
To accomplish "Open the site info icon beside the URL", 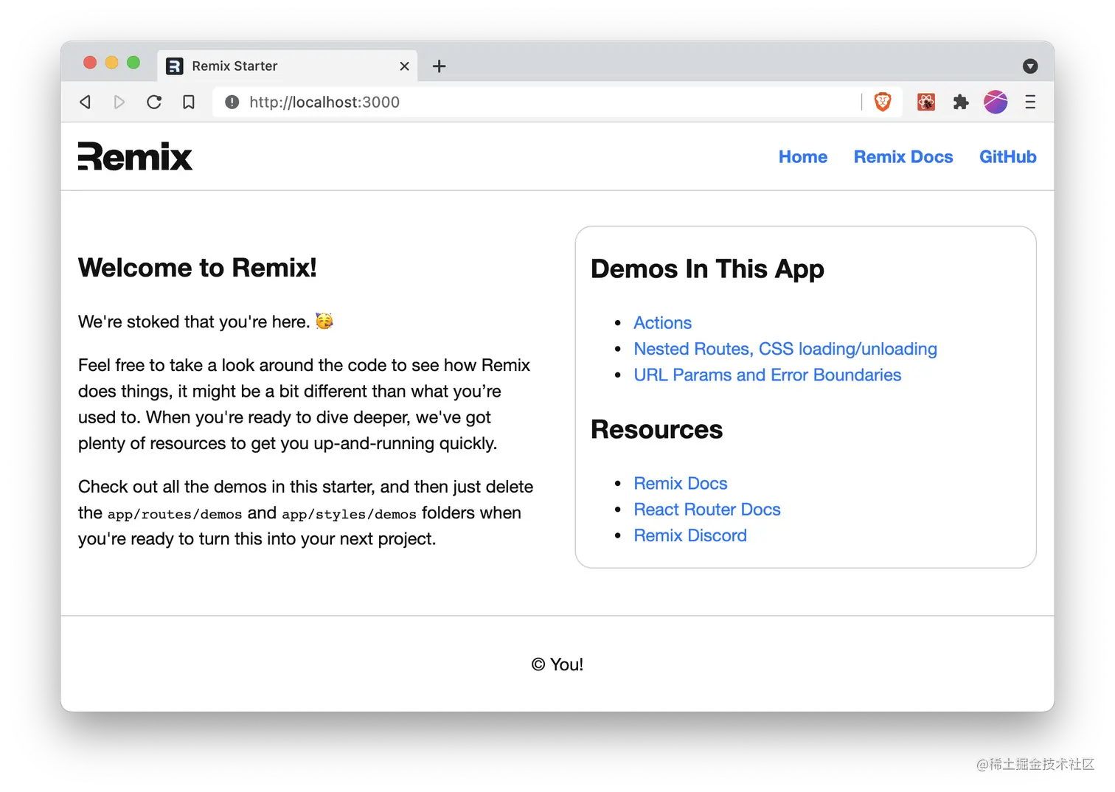I will tap(232, 102).
